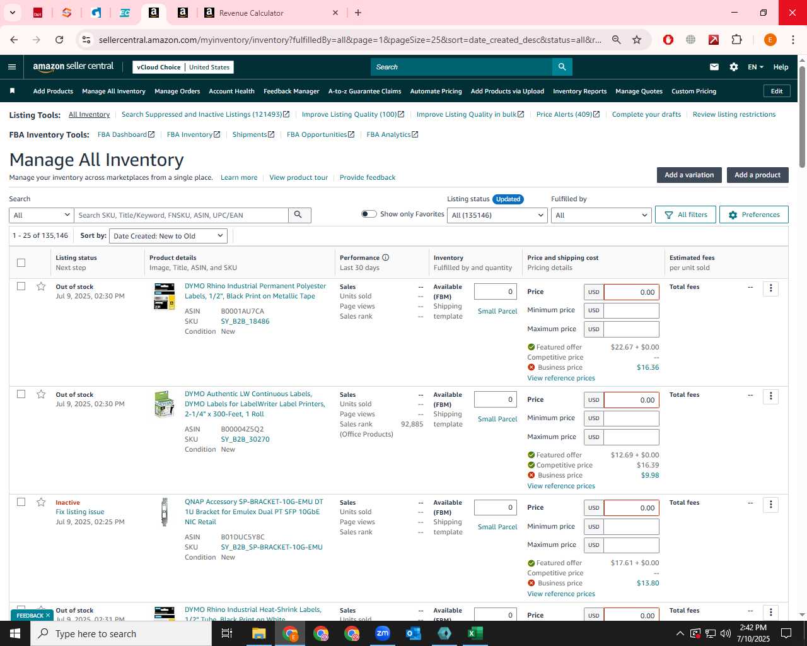Image resolution: width=807 pixels, height=646 pixels.
Task: Toggle Show only Favorites switch
Action: click(x=369, y=214)
